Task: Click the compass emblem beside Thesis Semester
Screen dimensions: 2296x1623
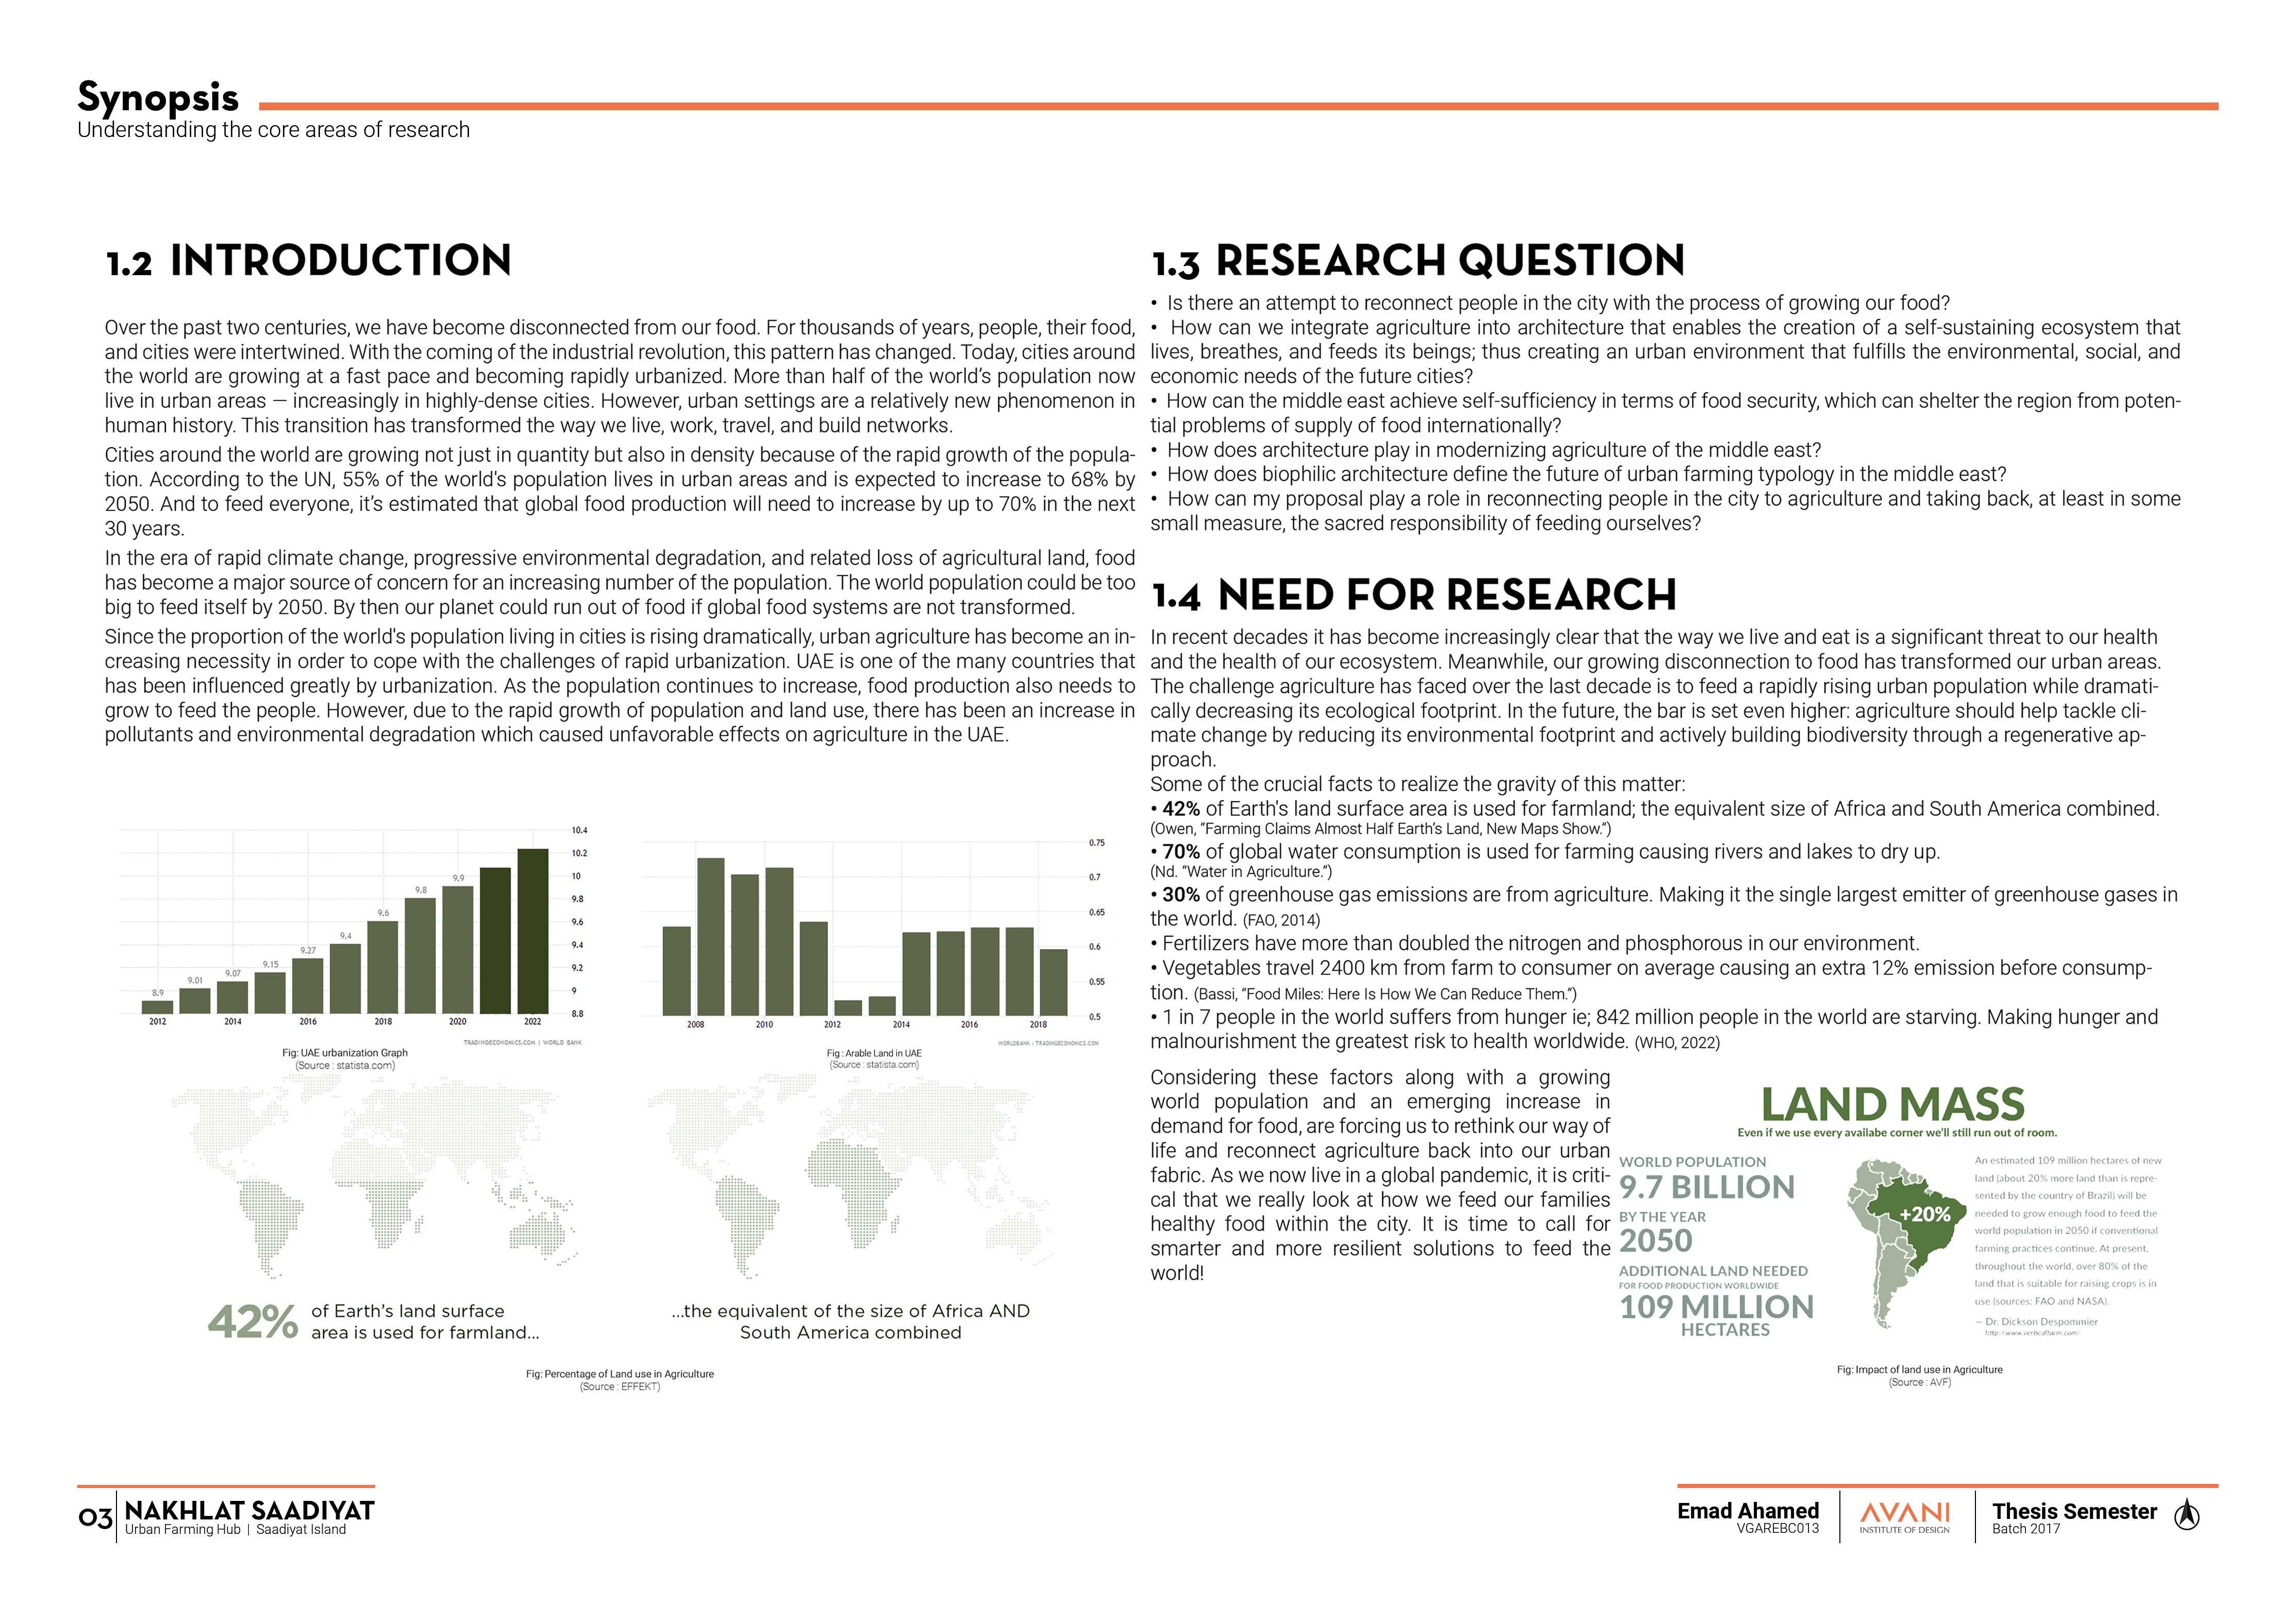Action: 2187,1515
